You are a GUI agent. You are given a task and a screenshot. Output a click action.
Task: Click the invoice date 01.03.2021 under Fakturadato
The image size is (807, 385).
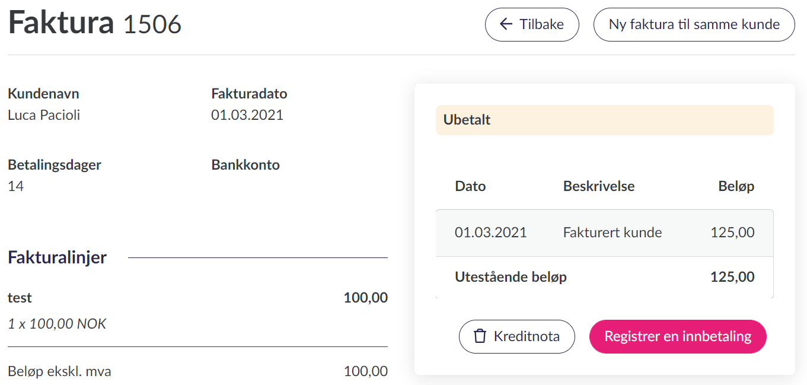pyautogui.click(x=247, y=115)
